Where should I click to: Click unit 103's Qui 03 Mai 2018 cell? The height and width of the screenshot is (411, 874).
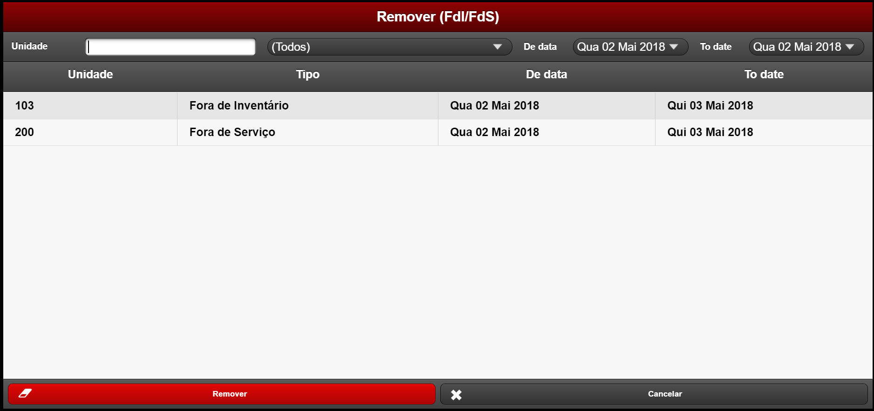(710, 106)
